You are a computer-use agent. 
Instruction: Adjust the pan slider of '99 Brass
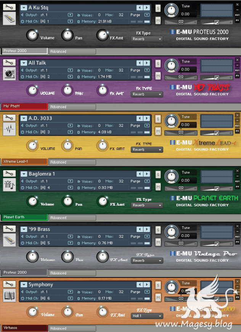[181, 244]
